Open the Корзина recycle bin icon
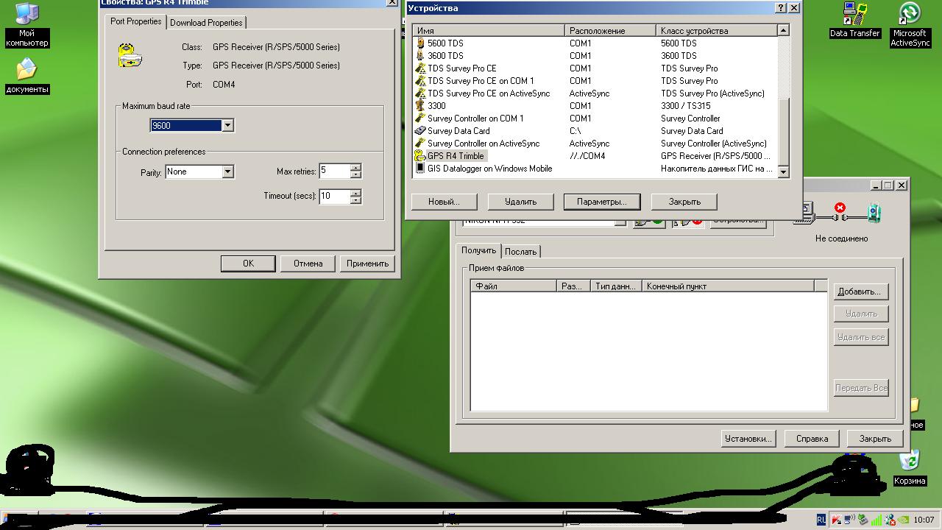 (910, 468)
